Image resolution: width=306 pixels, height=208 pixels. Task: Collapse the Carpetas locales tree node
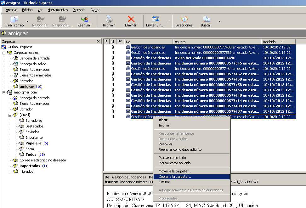[x=4, y=53]
